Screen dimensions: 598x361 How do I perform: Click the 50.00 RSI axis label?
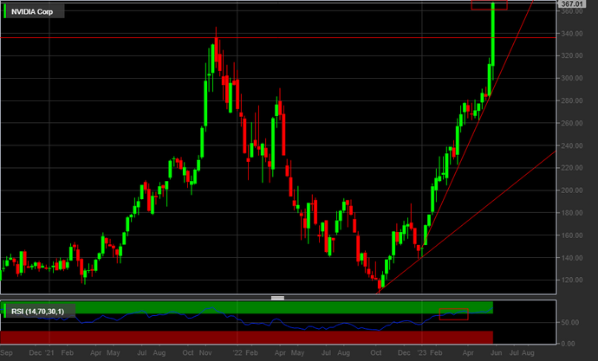pyautogui.click(x=569, y=322)
